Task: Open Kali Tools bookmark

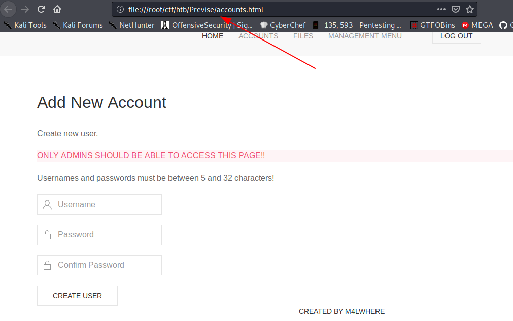Action: (25, 25)
